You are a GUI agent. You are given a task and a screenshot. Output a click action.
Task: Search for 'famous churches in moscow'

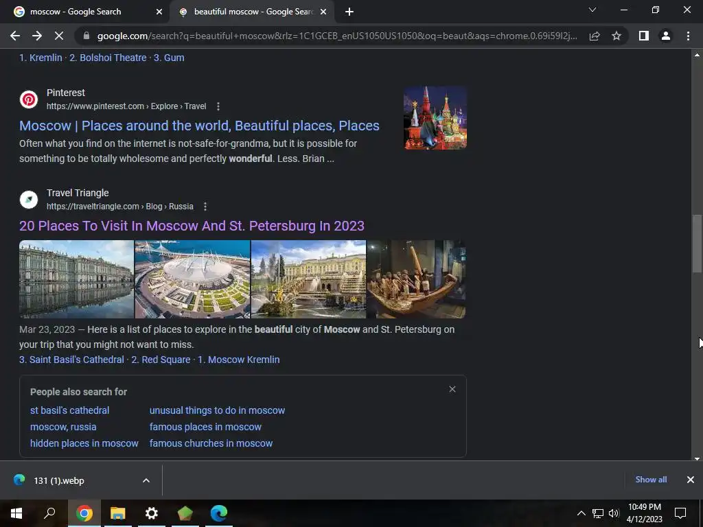point(211,444)
